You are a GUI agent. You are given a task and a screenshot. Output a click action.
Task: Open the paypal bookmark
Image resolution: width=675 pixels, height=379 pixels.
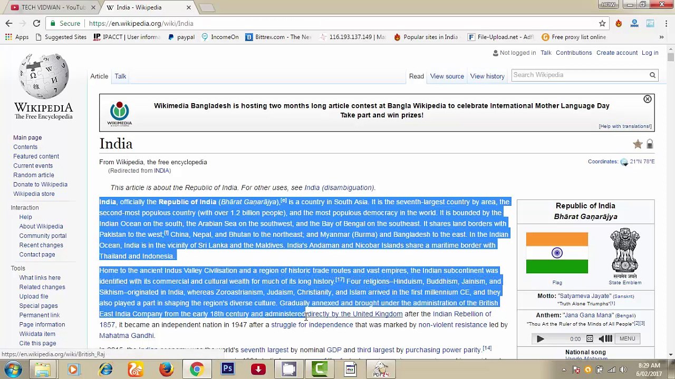pos(181,37)
